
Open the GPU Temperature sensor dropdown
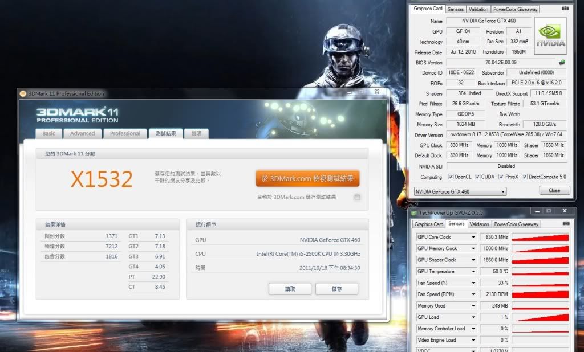pyautogui.click(x=473, y=272)
